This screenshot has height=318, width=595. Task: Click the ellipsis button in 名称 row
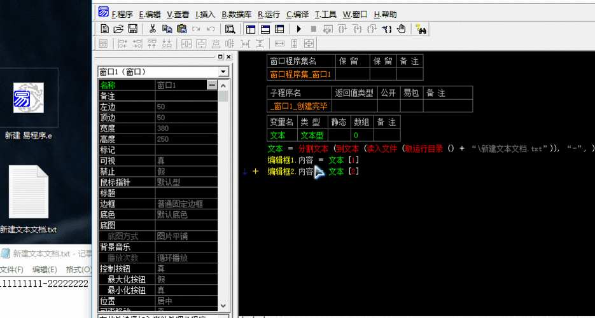click(212, 85)
